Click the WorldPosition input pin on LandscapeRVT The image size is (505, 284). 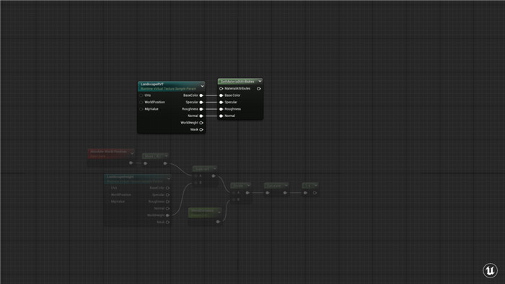[x=141, y=103]
